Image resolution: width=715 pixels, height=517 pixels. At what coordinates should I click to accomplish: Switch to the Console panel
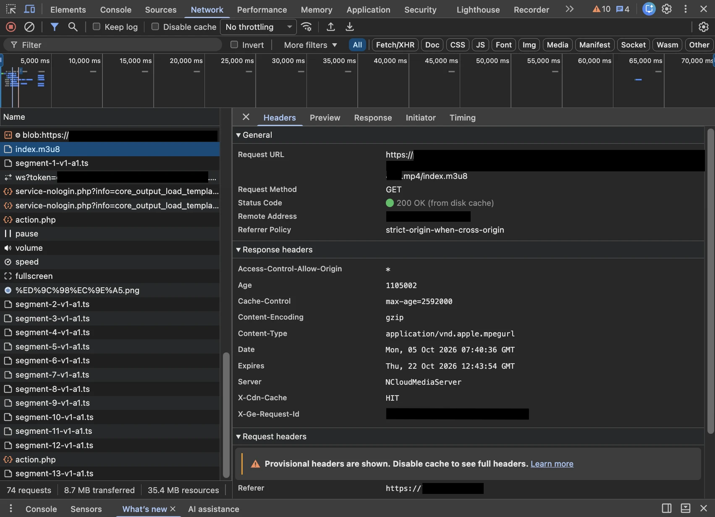click(x=116, y=9)
